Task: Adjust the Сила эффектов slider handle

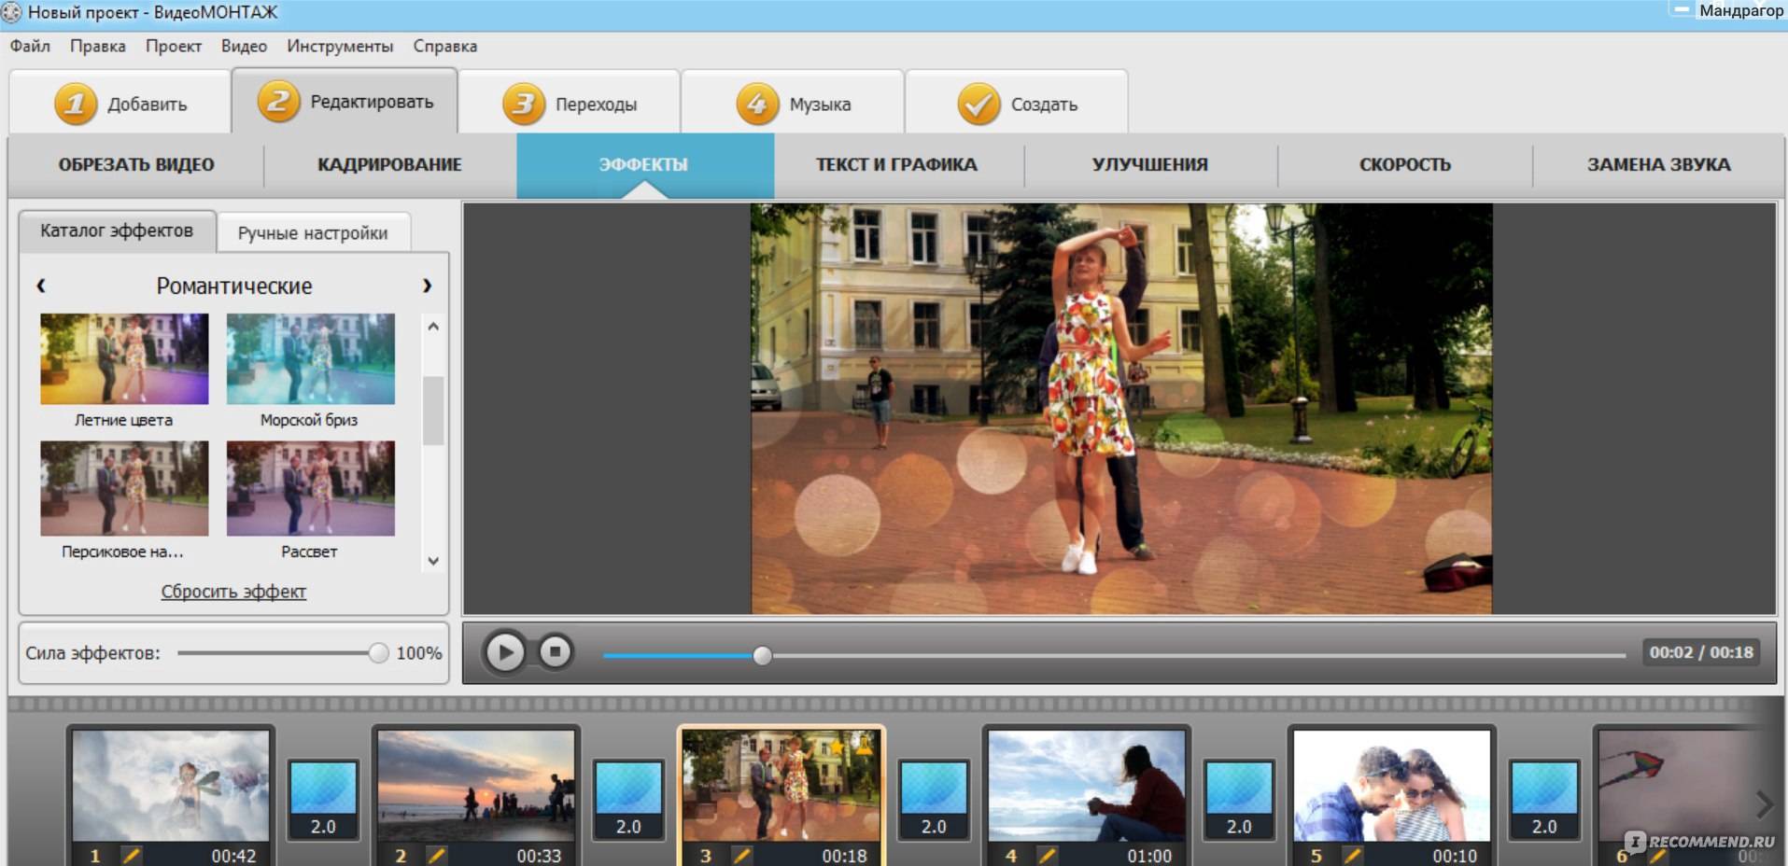Action: coord(378,653)
